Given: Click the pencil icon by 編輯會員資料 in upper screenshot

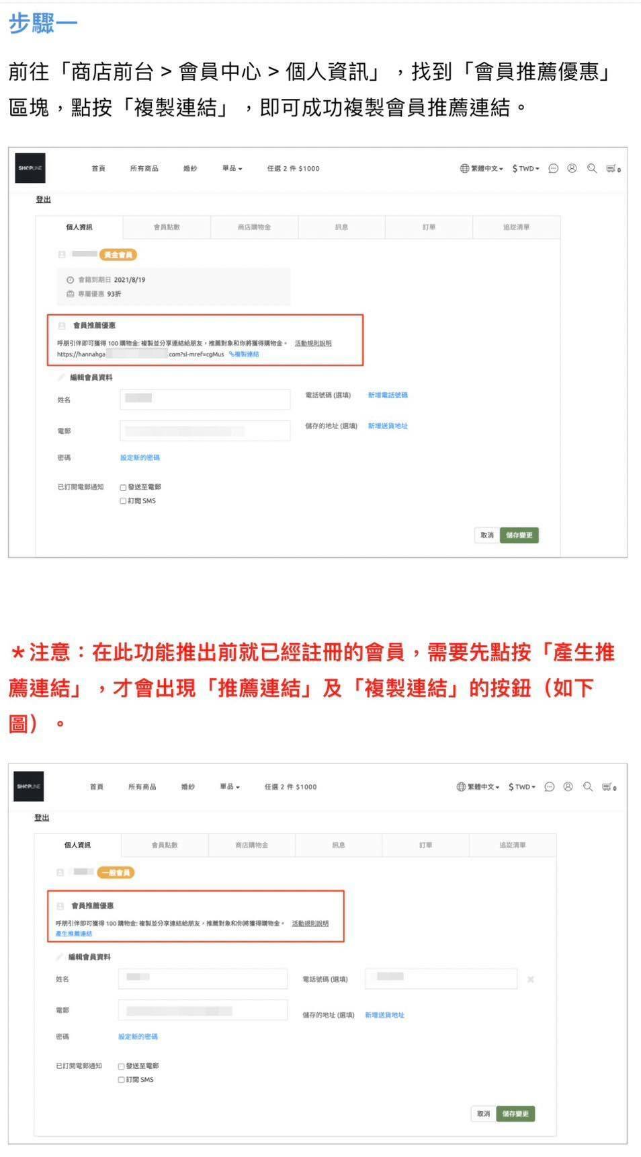Looking at the screenshot, I should [x=62, y=377].
